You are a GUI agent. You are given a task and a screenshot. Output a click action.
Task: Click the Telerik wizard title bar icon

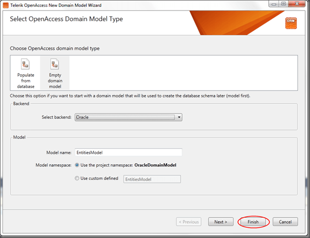point(6,5)
